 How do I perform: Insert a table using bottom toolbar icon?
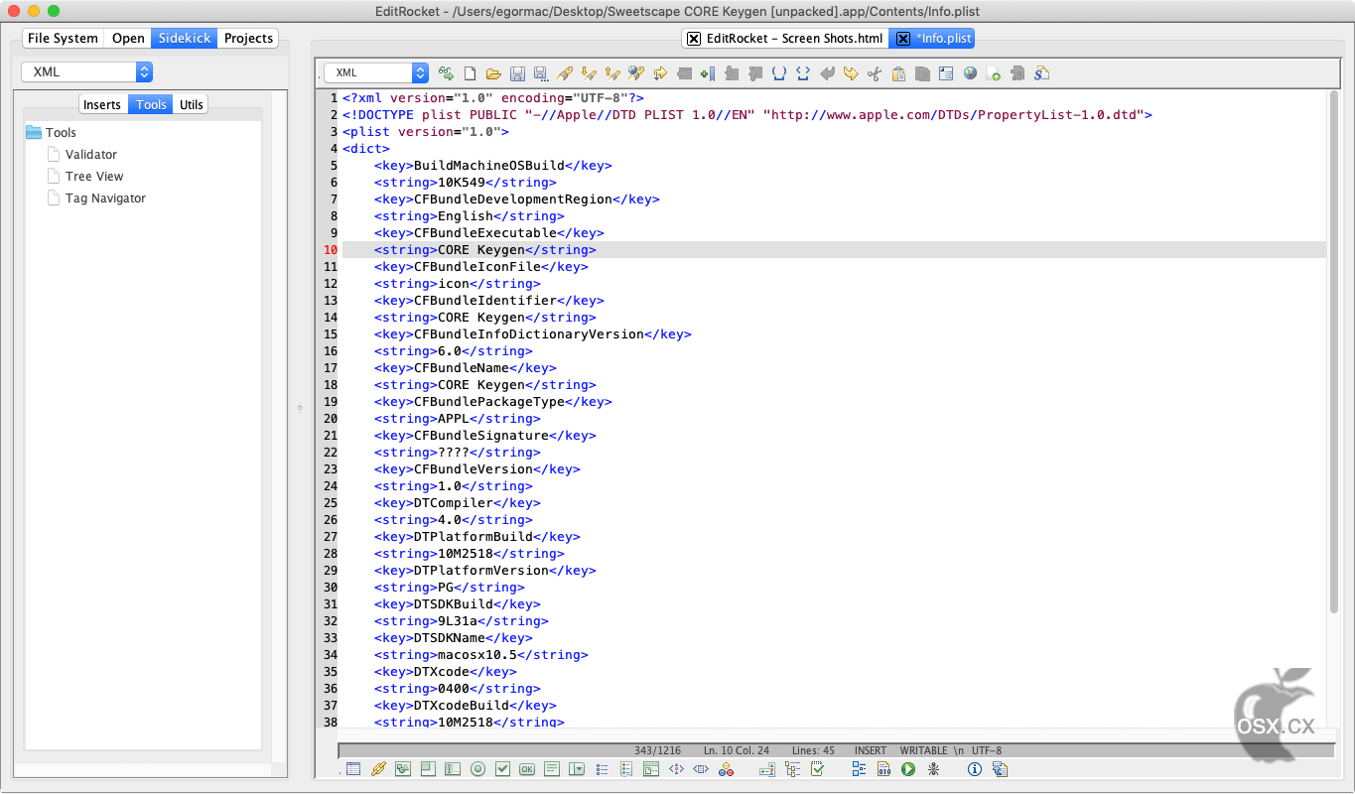(x=353, y=769)
